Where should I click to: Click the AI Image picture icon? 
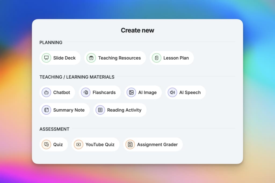(x=131, y=92)
